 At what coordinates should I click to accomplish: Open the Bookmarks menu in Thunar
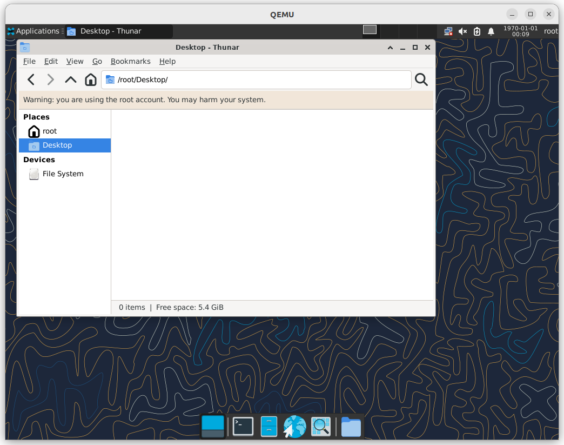(x=130, y=61)
